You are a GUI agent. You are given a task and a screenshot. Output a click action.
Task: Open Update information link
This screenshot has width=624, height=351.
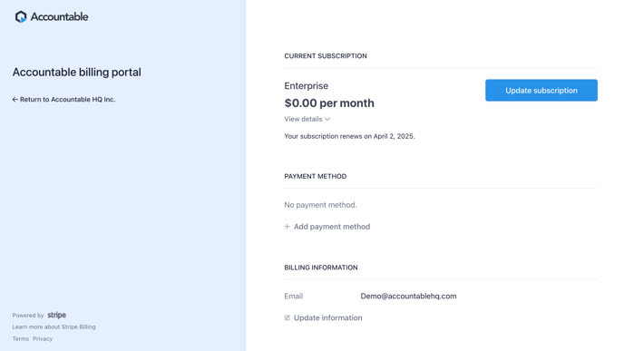323,317
